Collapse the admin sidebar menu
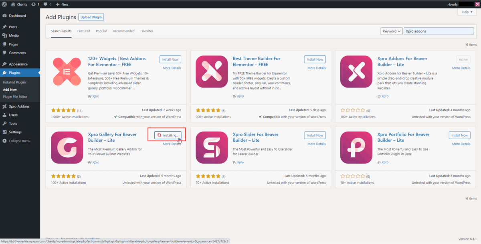This screenshot has width=481, height=244. click(x=20, y=141)
